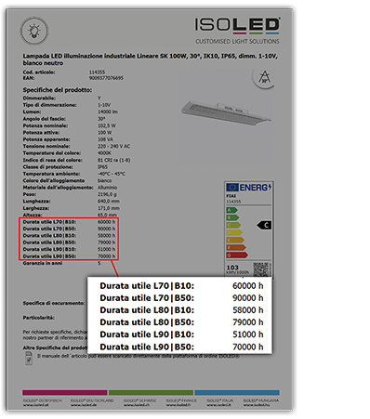Click '90000 h' in the enlarged callout
Image resolution: width=370 pixels, height=419 pixels.
[247, 298]
